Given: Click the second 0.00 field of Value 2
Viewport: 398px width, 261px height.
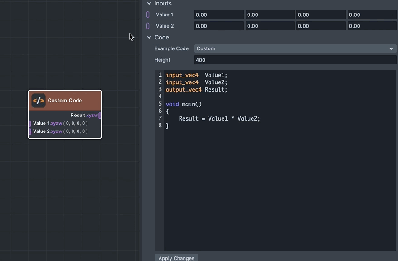Looking at the screenshot, I should click(x=270, y=26).
